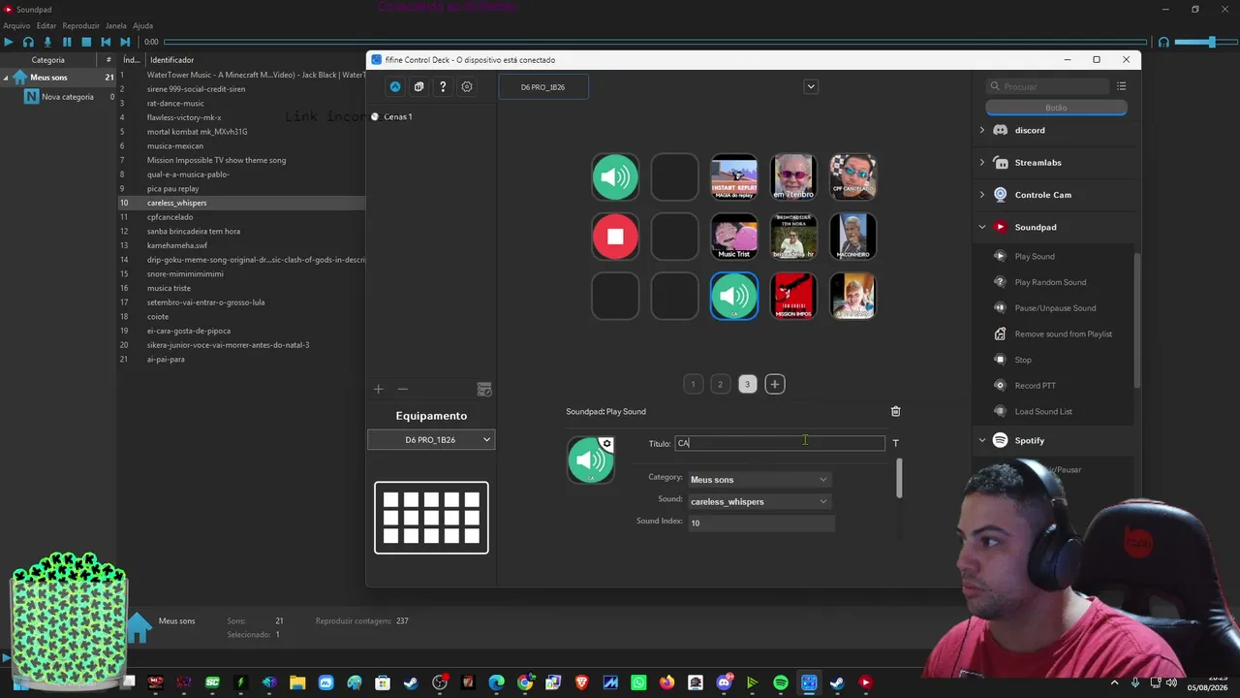1240x698 pixels.
Task: Click the headphone icon beside volume slider
Action: [x=1163, y=42]
